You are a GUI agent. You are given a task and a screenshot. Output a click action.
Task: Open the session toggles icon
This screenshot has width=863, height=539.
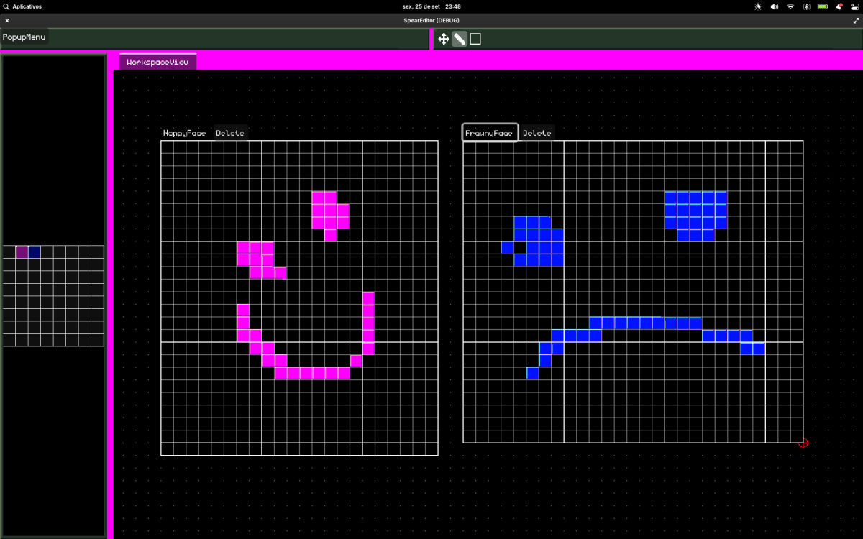(854, 6)
